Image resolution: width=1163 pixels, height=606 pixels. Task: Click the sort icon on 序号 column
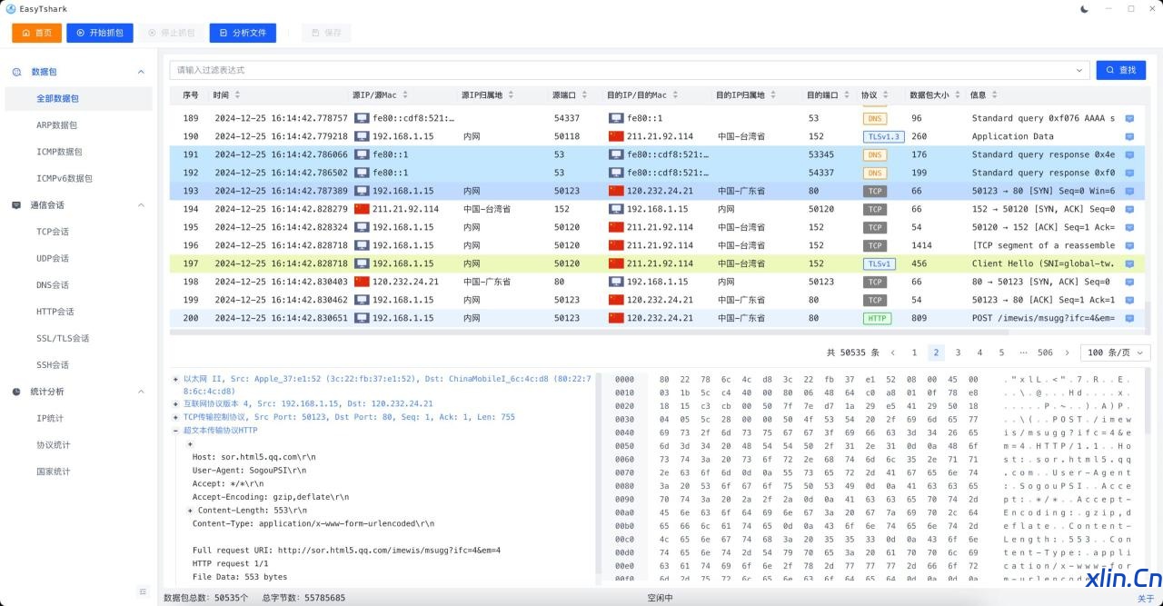207,94
